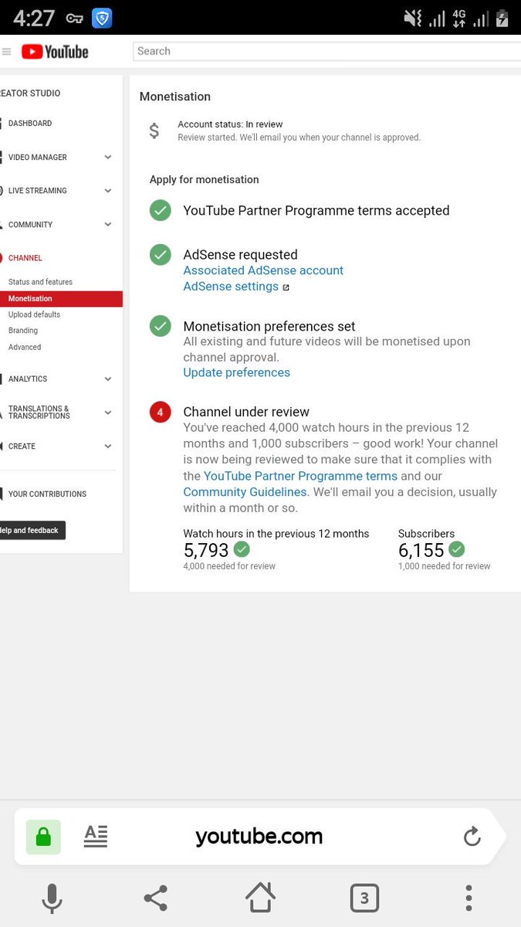521x927 pixels.
Task: Open Advanced channel settings
Action: pyautogui.click(x=25, y=347)
